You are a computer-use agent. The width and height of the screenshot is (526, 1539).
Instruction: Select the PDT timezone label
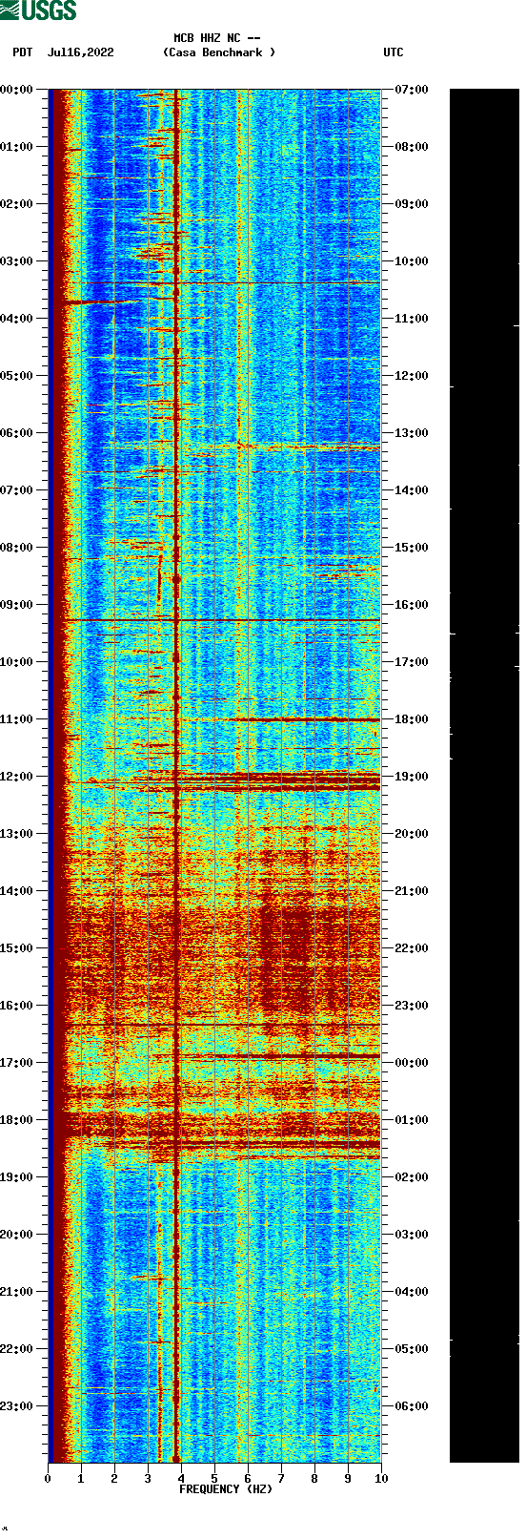click(23, 52)
